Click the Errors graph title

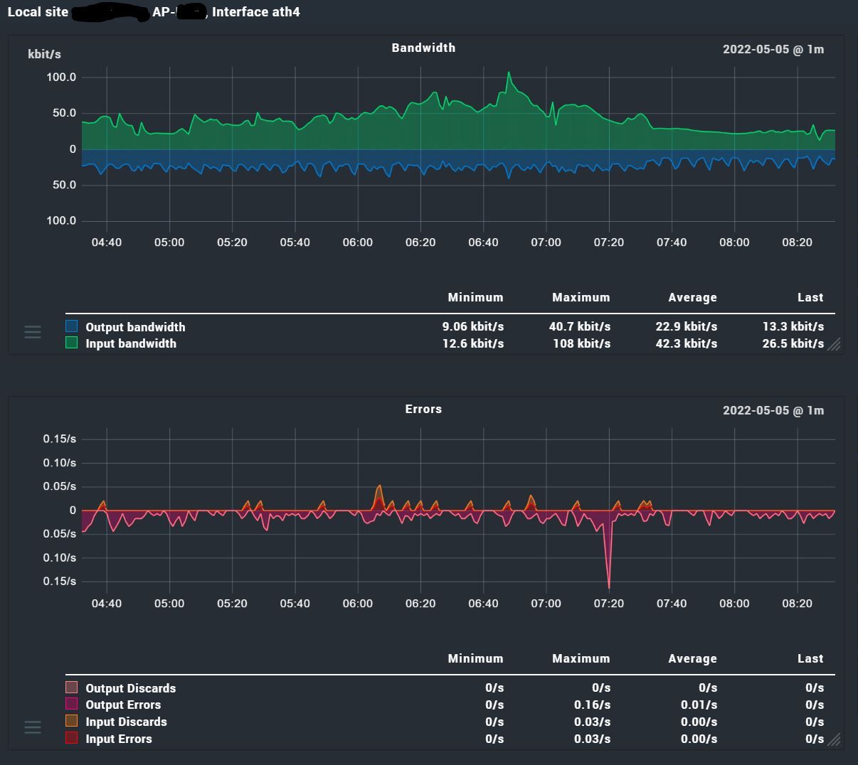pyautogui.click(x=423, y=409)
